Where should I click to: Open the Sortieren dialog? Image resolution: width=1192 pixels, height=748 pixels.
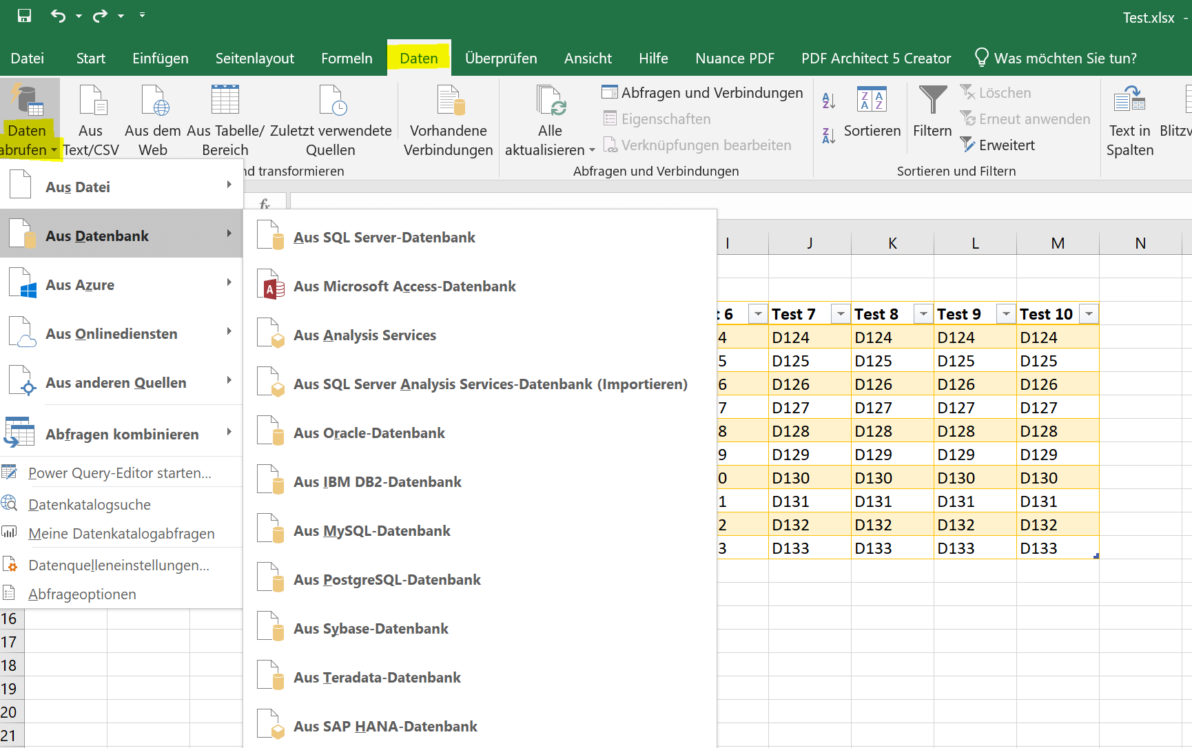tap(872, 112)
